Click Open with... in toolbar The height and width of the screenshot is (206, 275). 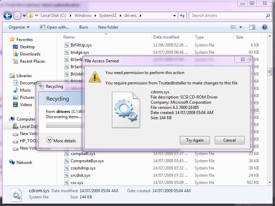[x=54, y=27]
